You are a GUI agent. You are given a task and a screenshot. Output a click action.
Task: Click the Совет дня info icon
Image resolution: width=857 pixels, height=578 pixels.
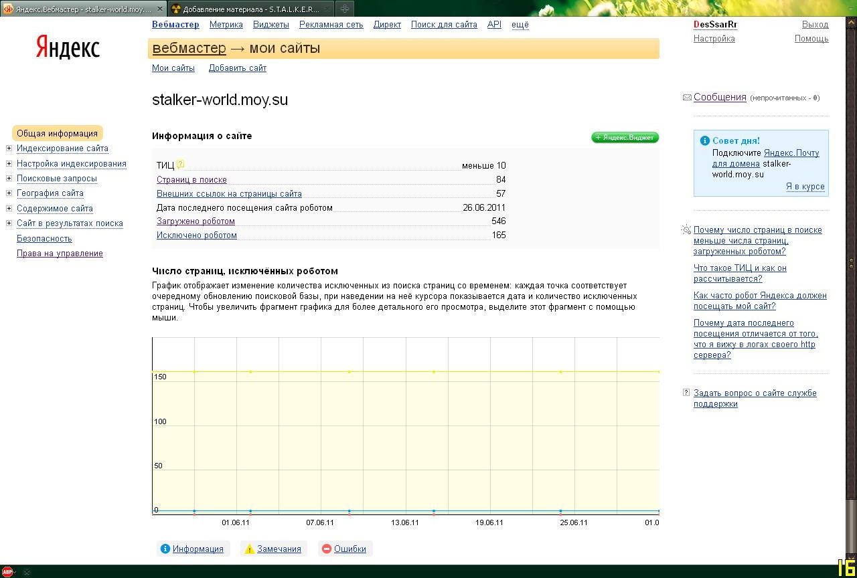[x=704, y=140]
